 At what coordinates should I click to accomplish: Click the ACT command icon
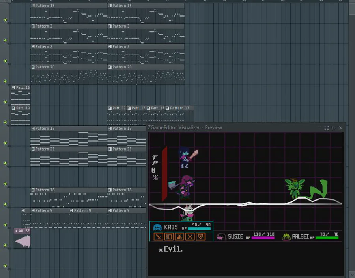tap(169, 237)
